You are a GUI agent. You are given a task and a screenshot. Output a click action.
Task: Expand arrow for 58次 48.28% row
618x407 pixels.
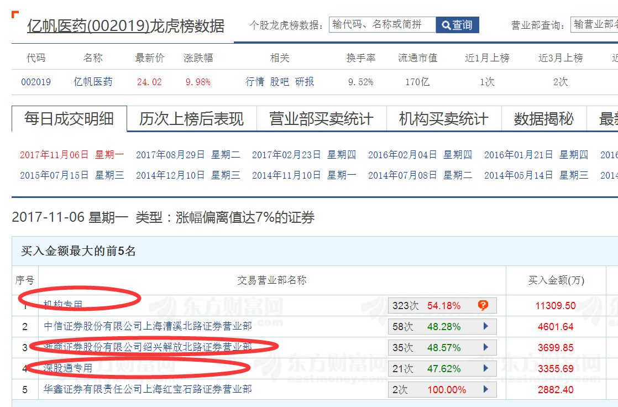click(485, 326)
